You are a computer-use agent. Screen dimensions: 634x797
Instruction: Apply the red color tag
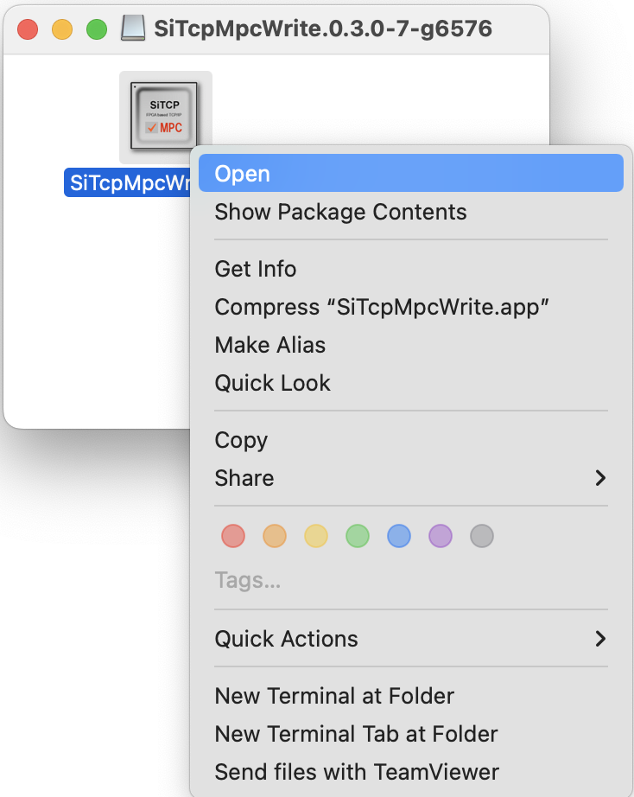233,536
